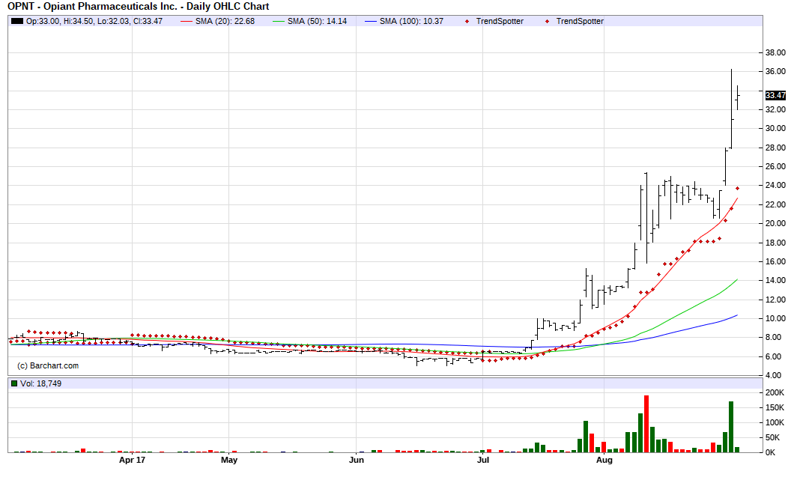Click the 10.00 price axis label
The width and height of the screenshot is (794, 483).
click(x=775, y=318)
